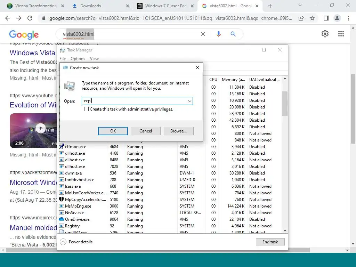Share this page from address bar
The image size is (356, 267).
pyautogui.click(x=301, y=18)
